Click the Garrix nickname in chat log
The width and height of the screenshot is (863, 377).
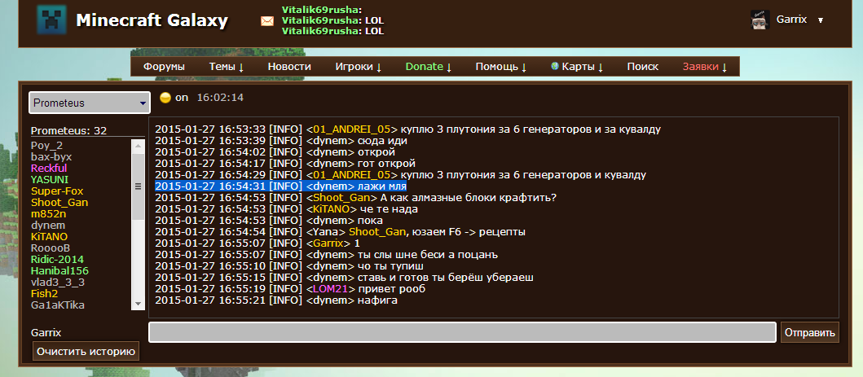coord(328,243)
